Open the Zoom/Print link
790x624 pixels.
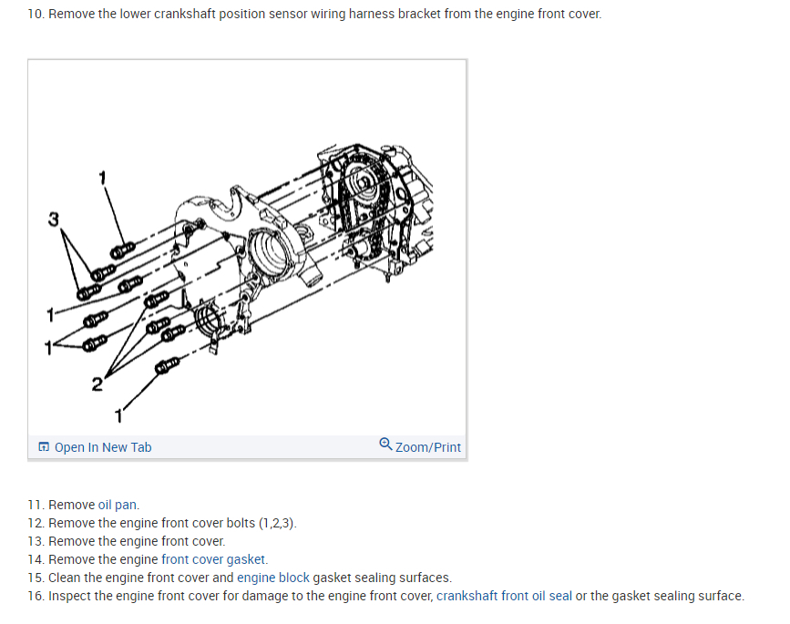click(427, 447)
